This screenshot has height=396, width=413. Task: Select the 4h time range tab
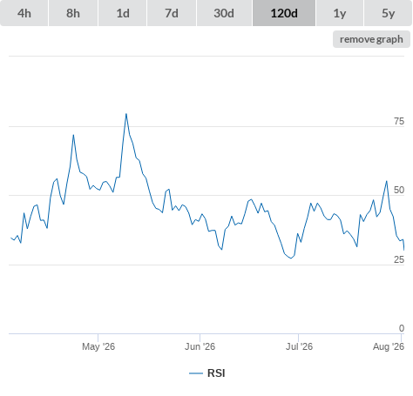pyautogui.click(x=24, y=13)
